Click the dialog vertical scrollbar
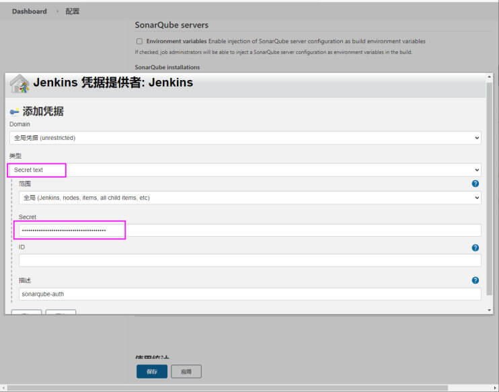499x392 pixels. pyautogui.click(x=490, y=188)
